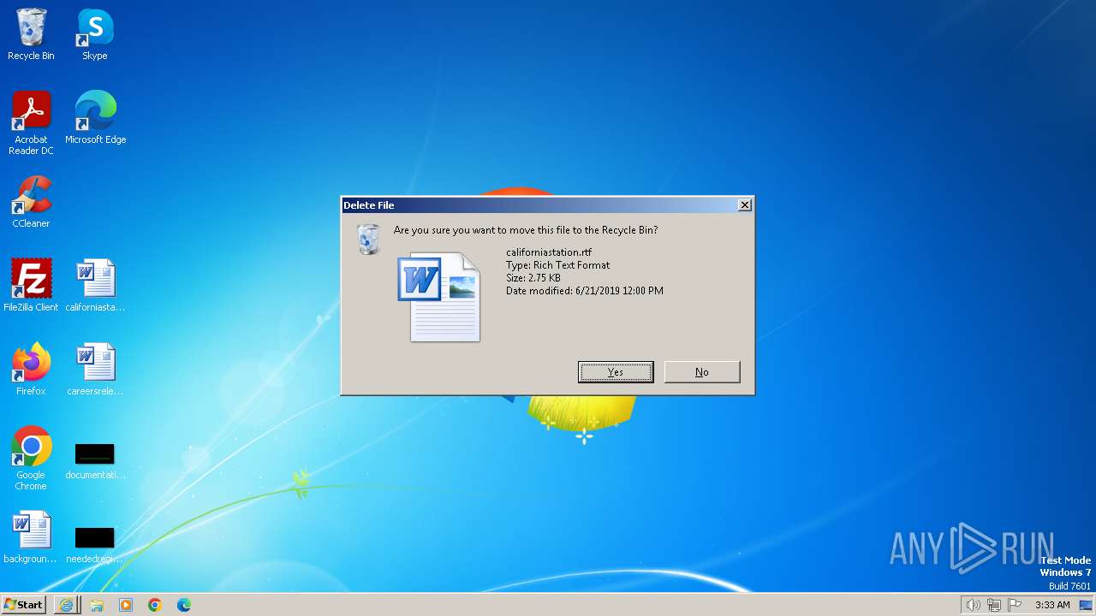Select the Skype desktop shortcut
Viewport: 1096px width, 616px height.
click(x=95, y=34)
